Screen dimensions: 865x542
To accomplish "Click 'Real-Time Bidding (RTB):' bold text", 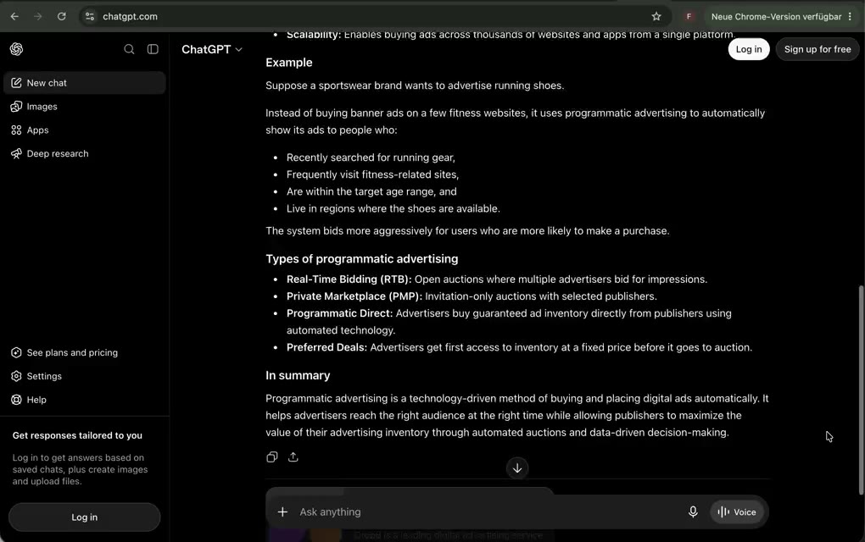I will coord(349,279).
